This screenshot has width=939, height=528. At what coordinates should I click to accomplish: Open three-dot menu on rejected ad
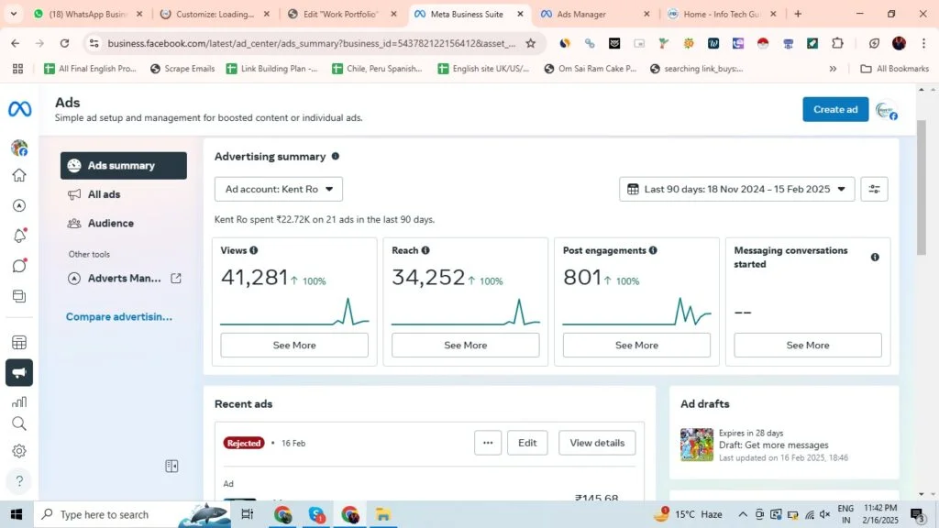pyautogui.click(x=488, y=443)
